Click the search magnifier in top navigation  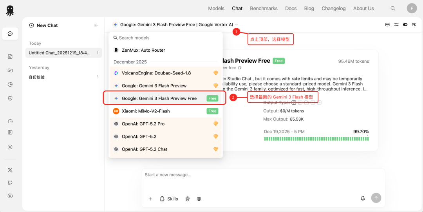393,8
